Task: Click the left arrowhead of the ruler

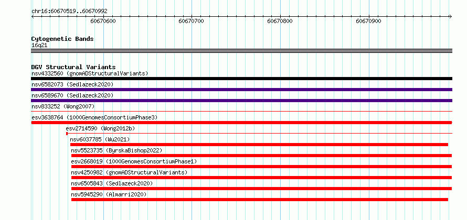Action: (33, 16)
